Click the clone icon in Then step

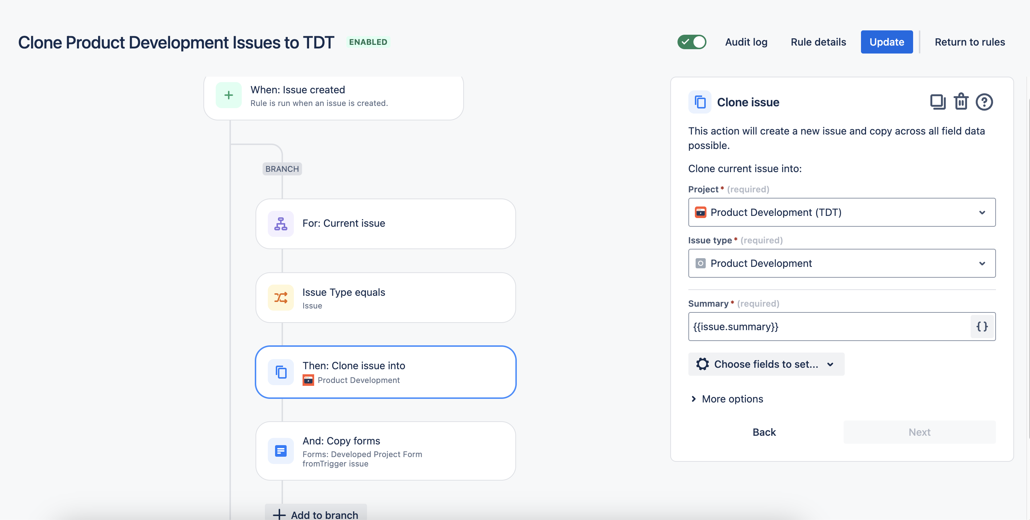click(281, 372)
